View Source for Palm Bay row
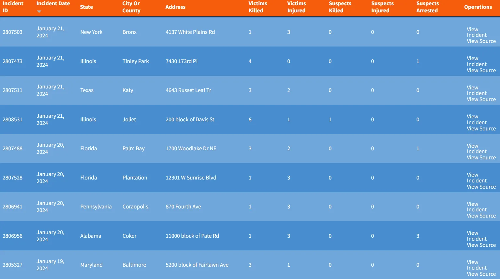Screen dimensions: 500x279 [x=481, y=158]
